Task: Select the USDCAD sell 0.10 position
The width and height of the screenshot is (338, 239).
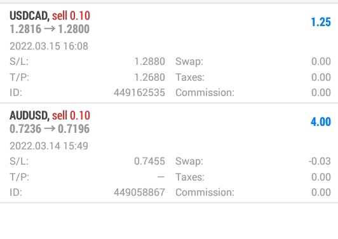Action: (169, 53)
